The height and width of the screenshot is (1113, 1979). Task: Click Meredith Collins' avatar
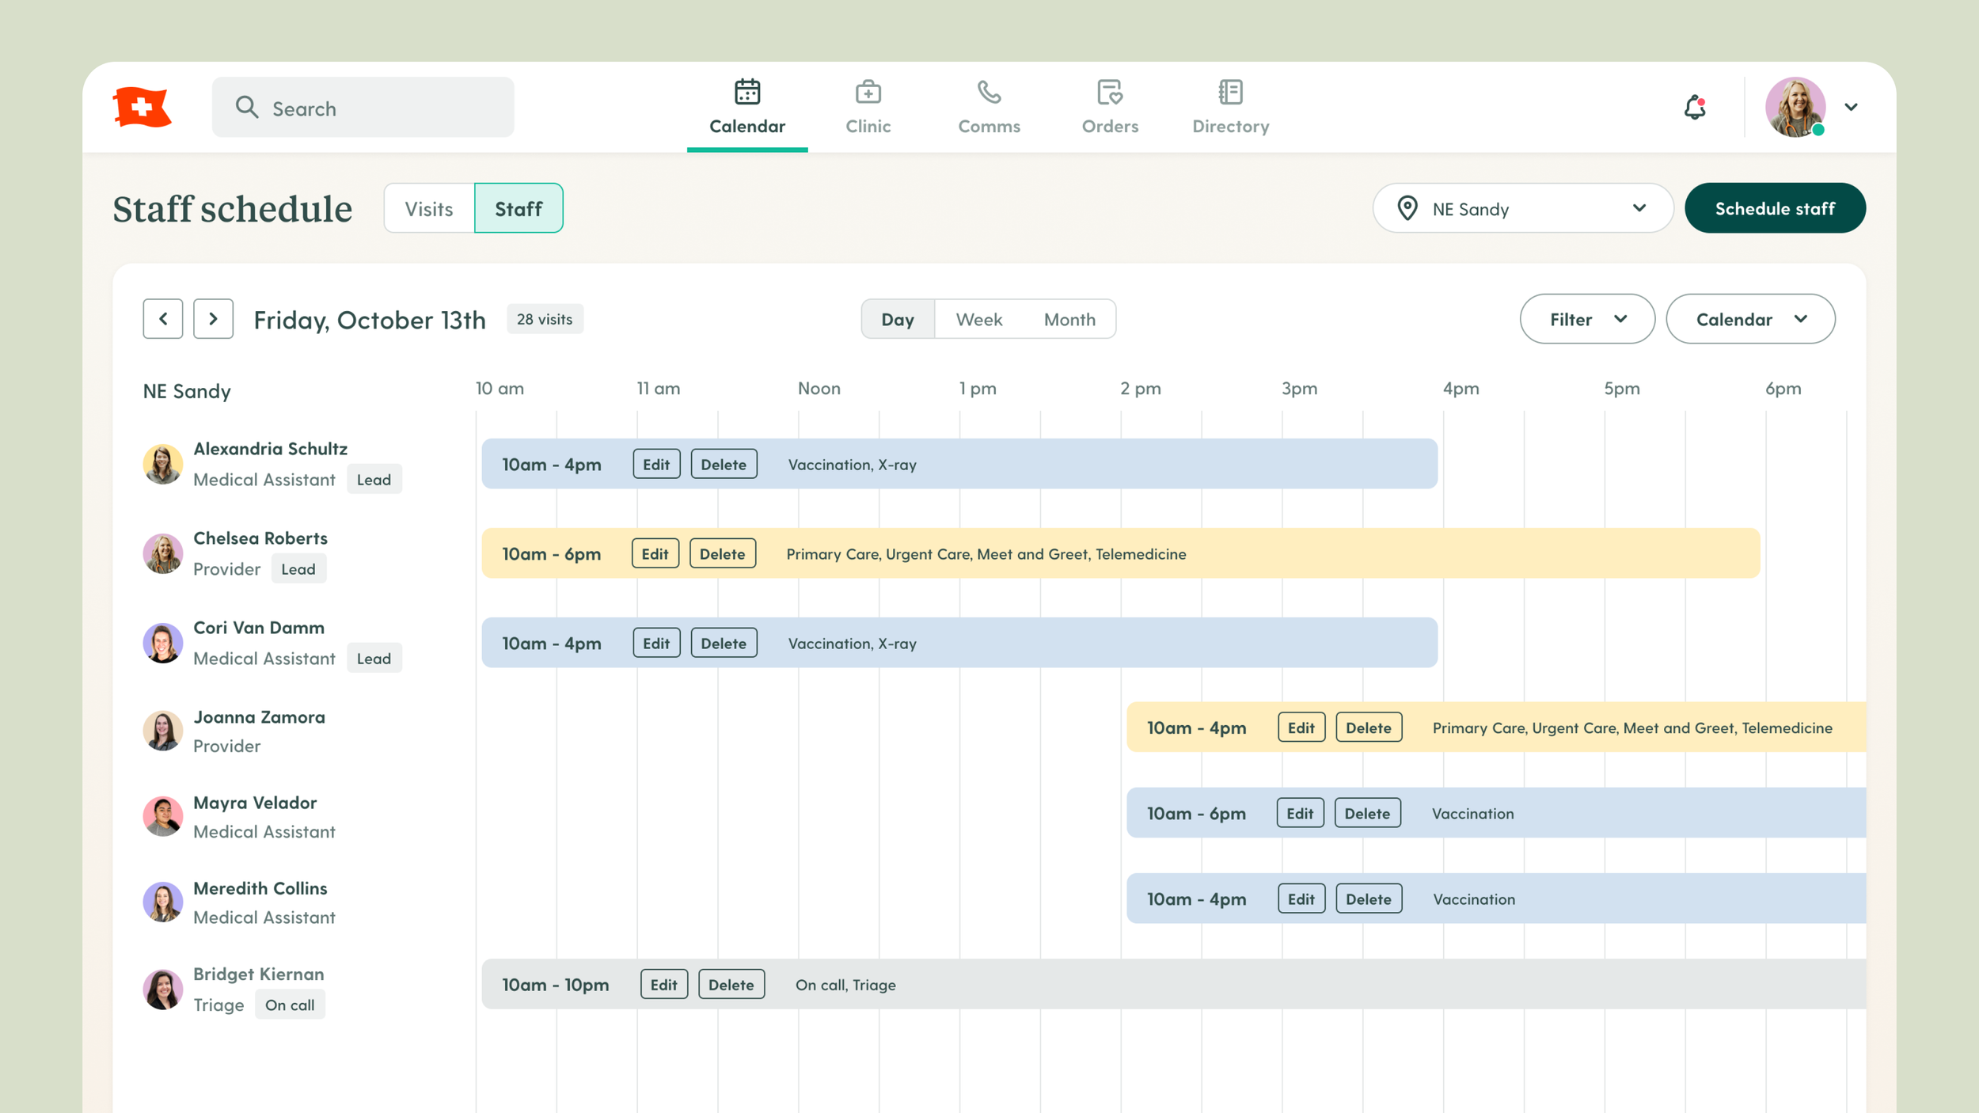(x=163, y=902)
